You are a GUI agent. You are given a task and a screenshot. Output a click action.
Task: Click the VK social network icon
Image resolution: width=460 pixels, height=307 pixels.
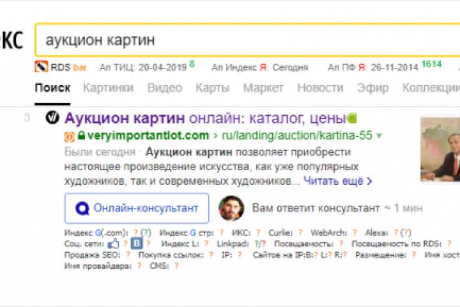[x=137, y=244]
